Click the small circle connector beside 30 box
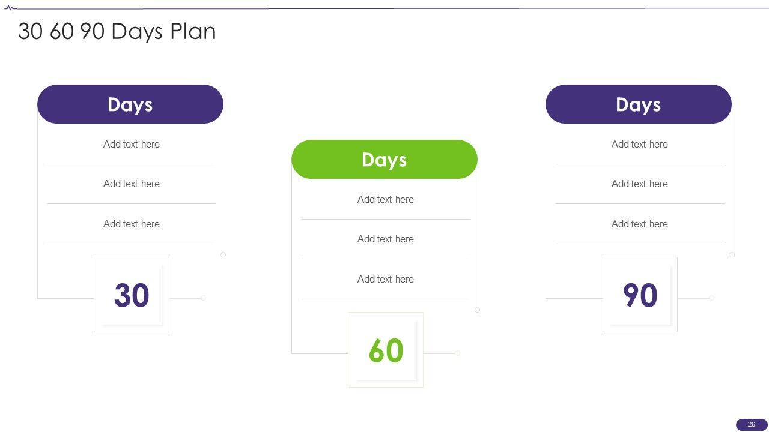769x432 pixels. click(203, 298)
